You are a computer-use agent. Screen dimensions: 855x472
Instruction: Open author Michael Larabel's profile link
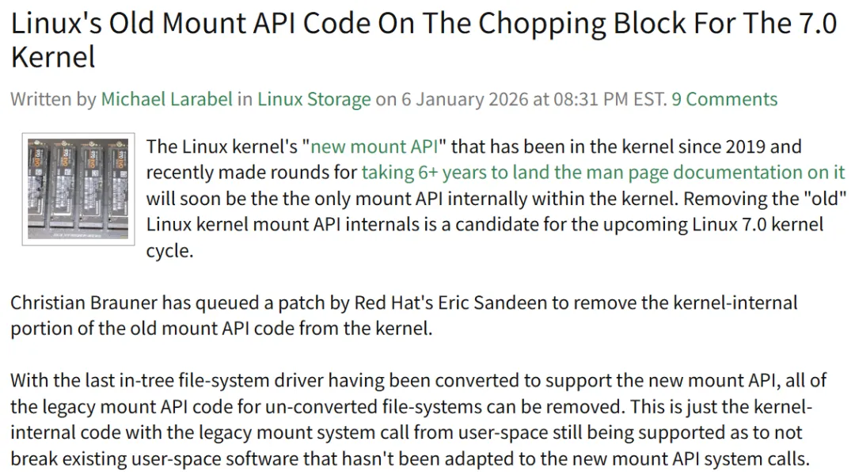(167, 99)
